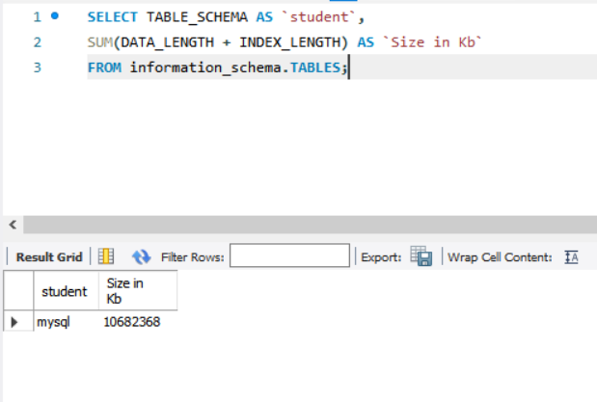Image resolution: width=597 pixels, height=402 pixels.
Task: Place cursor on the SELECT keyword
Action: click(112, 17)
